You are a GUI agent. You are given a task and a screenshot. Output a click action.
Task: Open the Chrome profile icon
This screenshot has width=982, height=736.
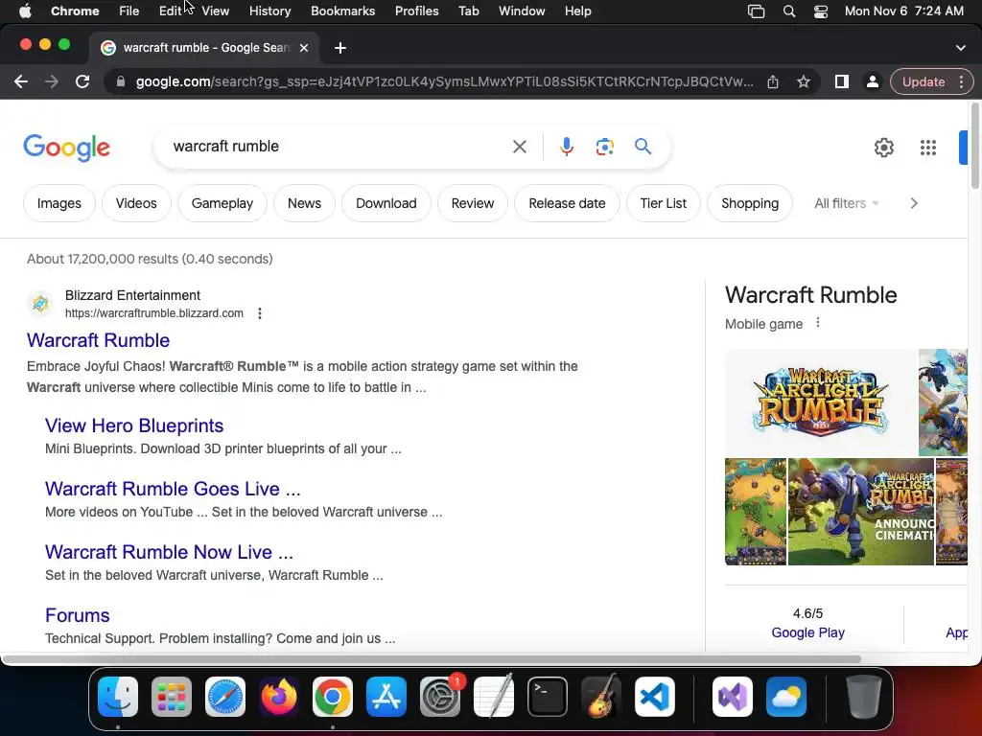coord(872,82)
